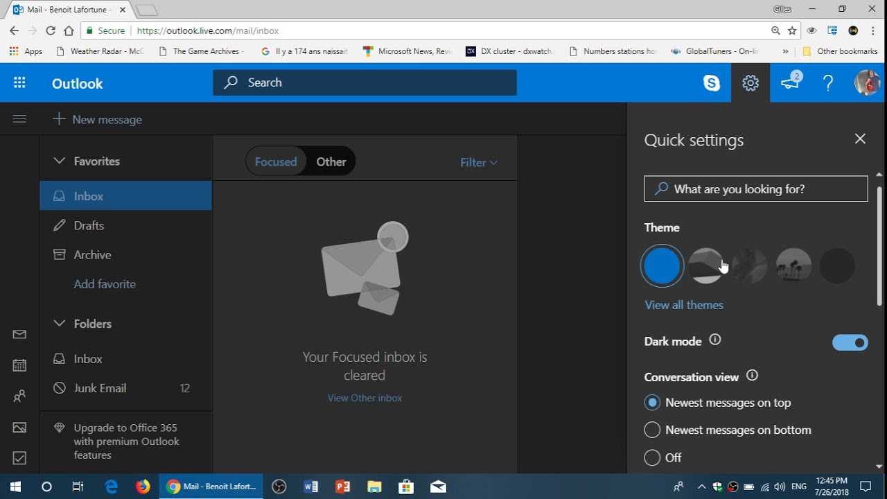Image resolution: width=887 pixels, height=499 pixels.
Task: Close the Quick settings panel
Action: [x=860, y=139]
